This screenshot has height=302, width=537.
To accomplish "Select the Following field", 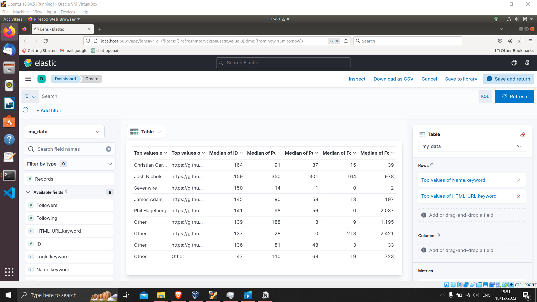I will point(69,218).
